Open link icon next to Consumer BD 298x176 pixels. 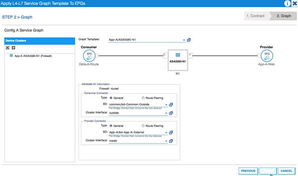[171, 105]
